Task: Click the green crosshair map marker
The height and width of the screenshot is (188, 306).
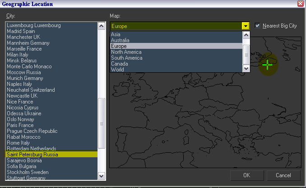Action: pyautogui.click(x=268, y=65)
